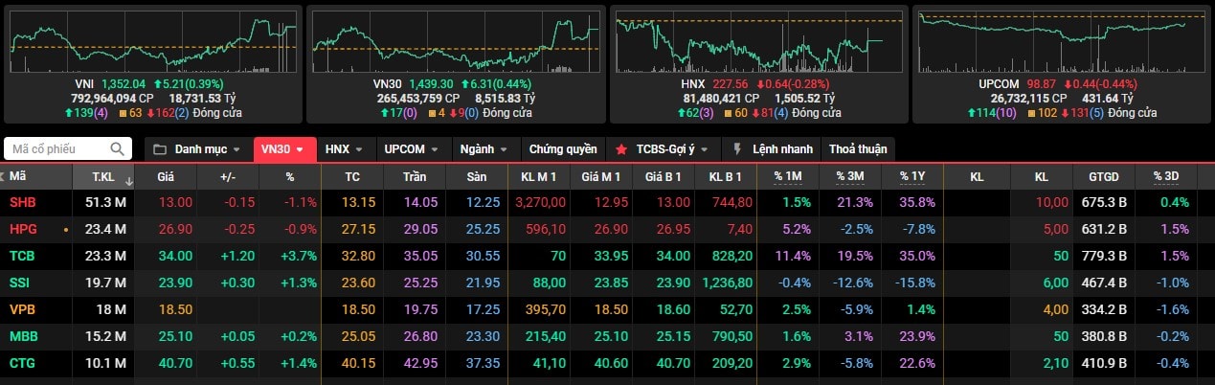Viewport: 1215px width, 385px height.
Task: Click the lightning bolt Lệnh nhanh icon
Action: [x=736, y=149]
